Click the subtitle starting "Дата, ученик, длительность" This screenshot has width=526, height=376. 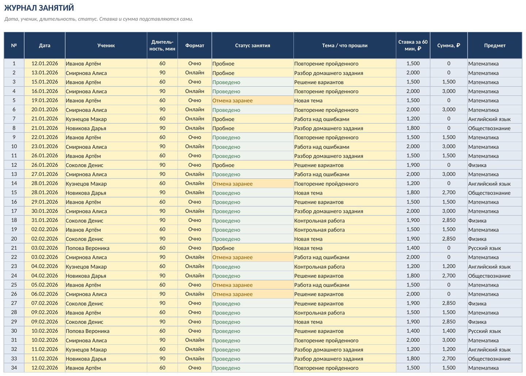tap(99, 19)
